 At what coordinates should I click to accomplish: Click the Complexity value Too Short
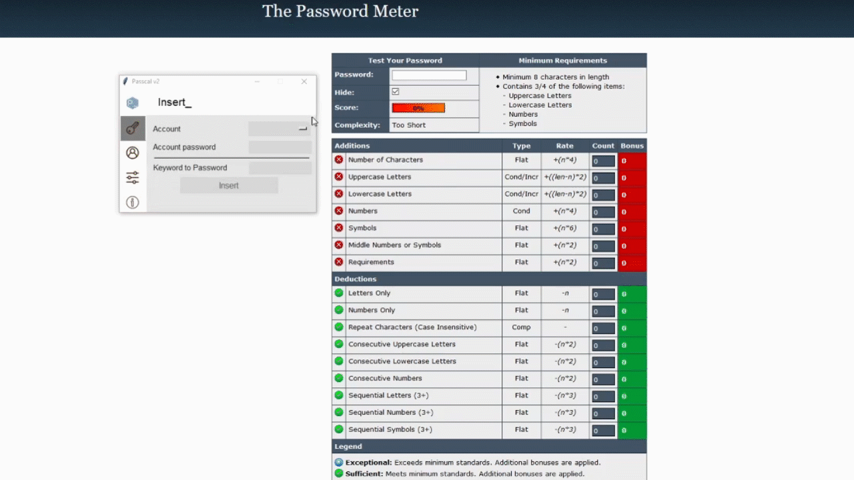[x=409, y=125]
